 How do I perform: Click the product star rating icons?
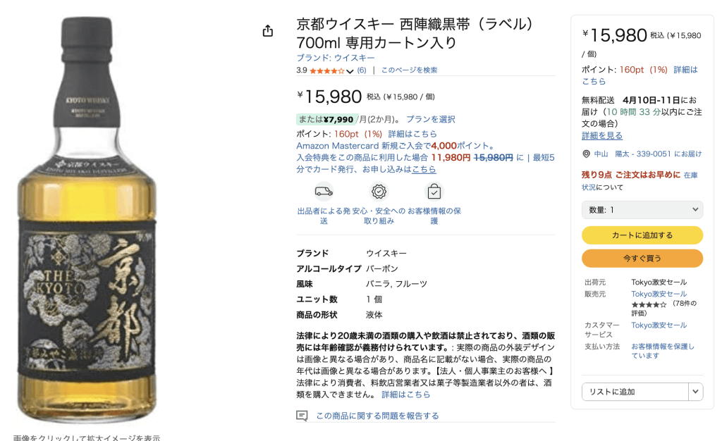click(326, 70)
